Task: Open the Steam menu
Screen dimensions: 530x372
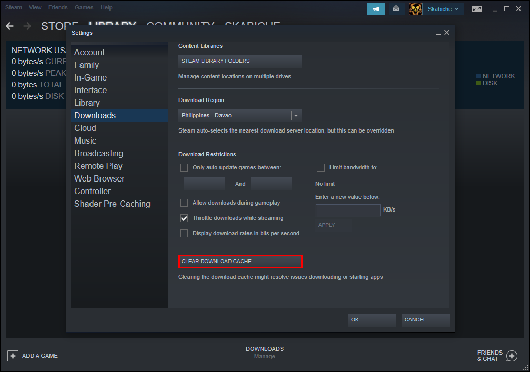Action: [14, 7]
